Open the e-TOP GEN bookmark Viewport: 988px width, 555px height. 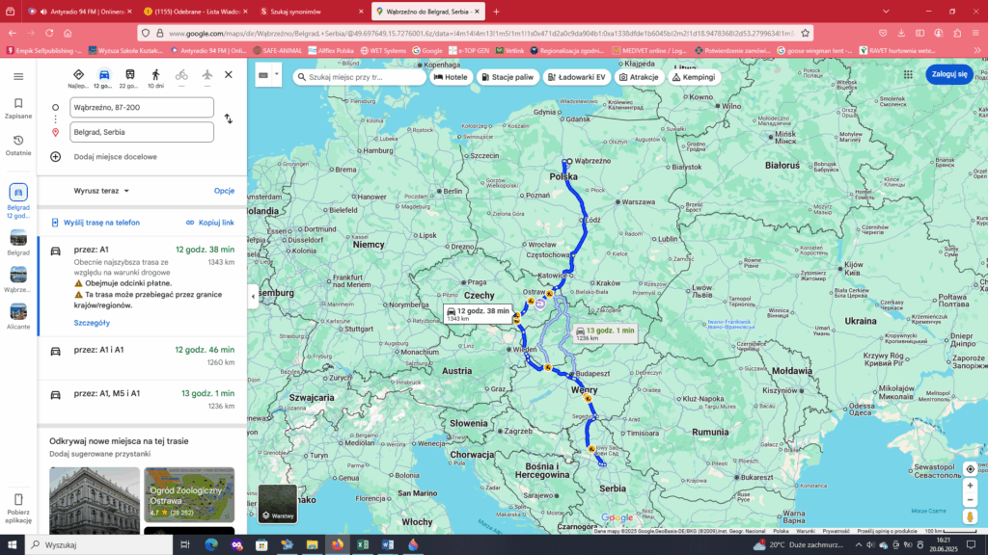(x=469, y=50)
